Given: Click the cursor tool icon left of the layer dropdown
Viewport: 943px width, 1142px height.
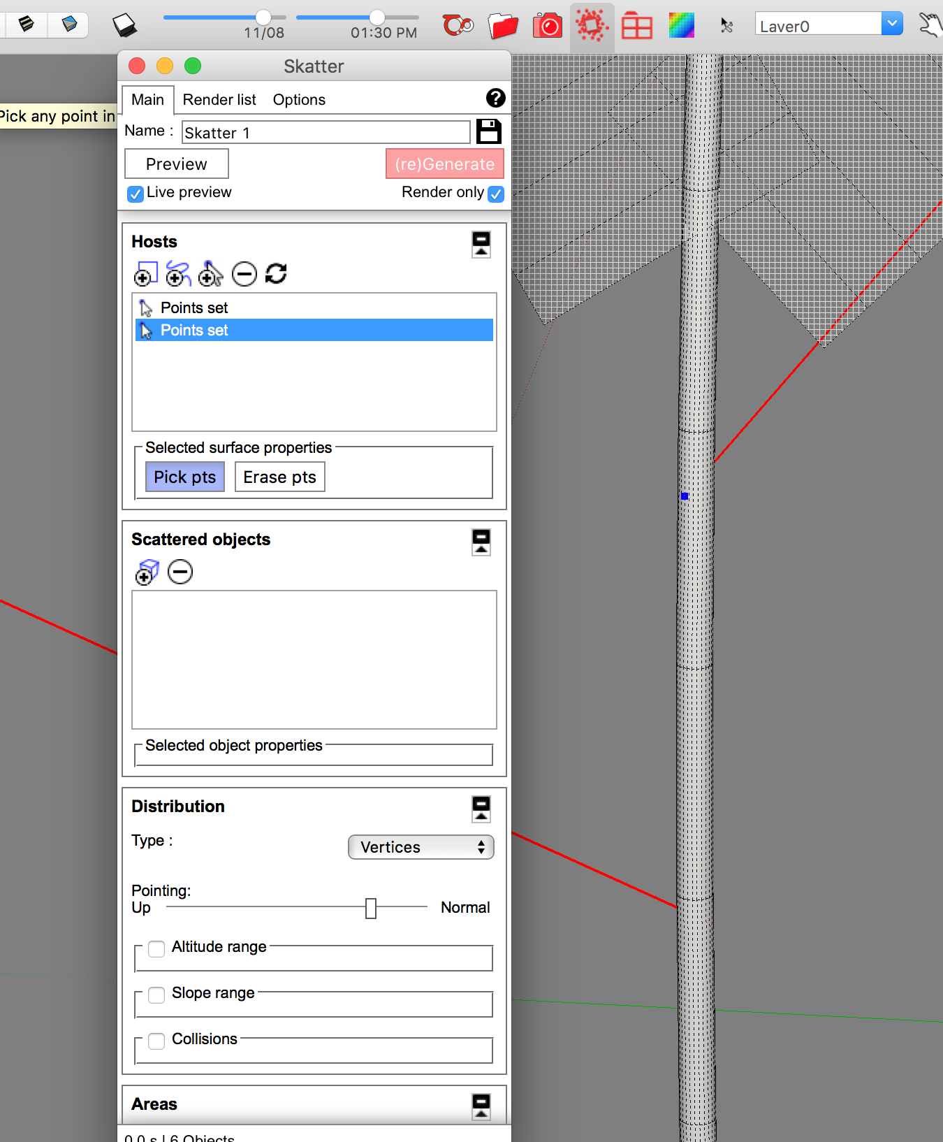Looking at the screenshot, I should [726, 26].
